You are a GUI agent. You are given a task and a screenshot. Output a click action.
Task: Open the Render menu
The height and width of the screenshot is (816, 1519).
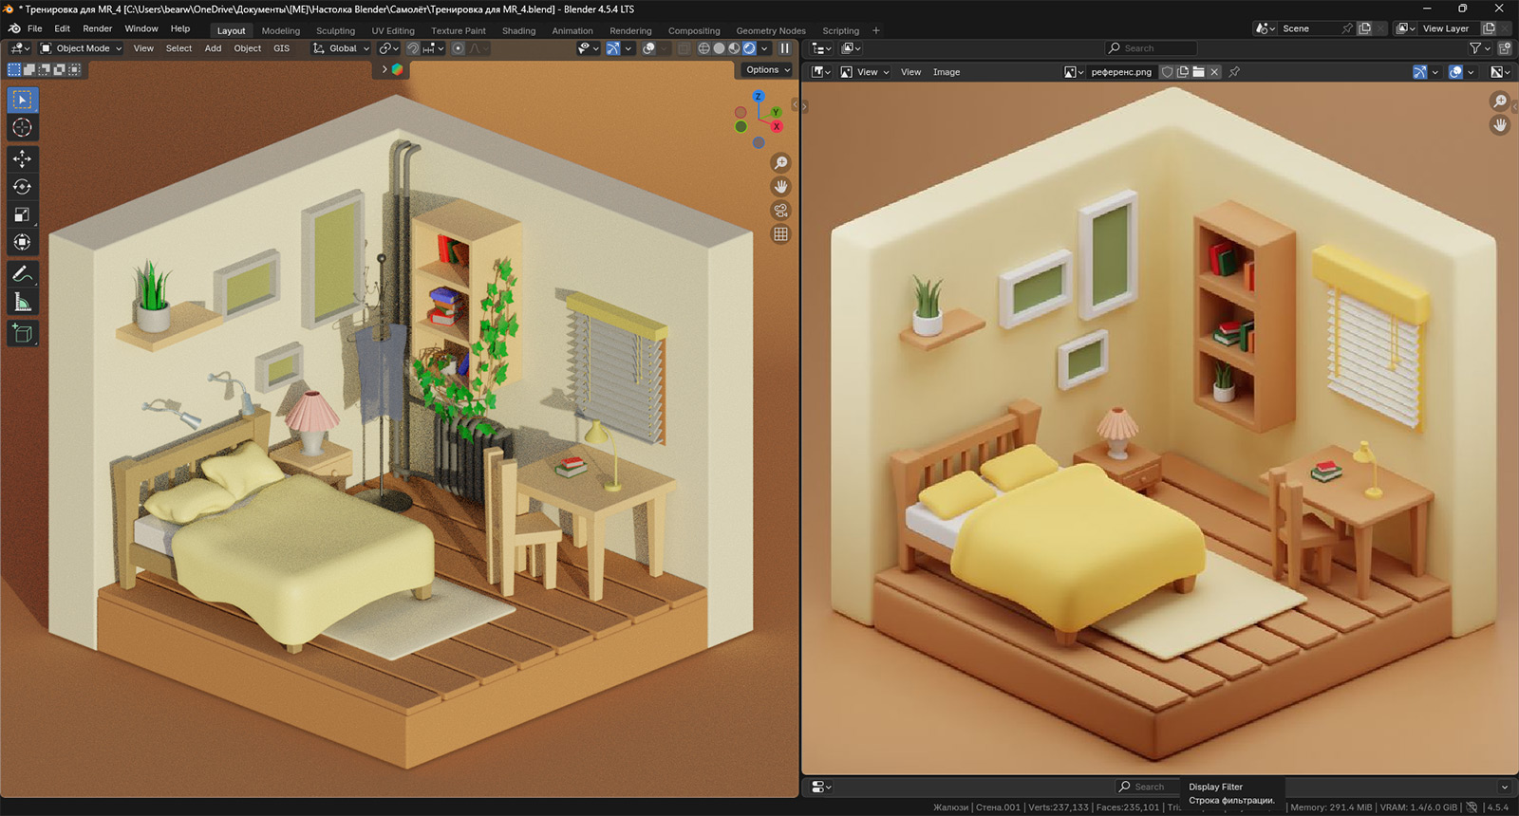pyautogui.click(x=97, y=28)
